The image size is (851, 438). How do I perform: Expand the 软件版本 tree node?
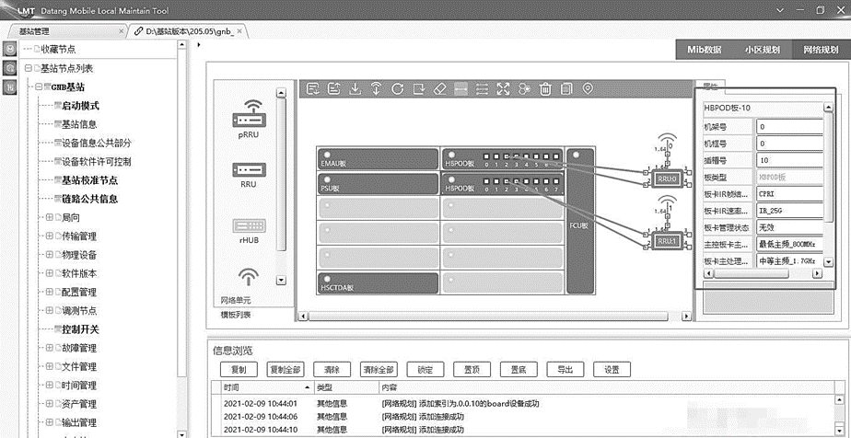(x=50, y=273)
